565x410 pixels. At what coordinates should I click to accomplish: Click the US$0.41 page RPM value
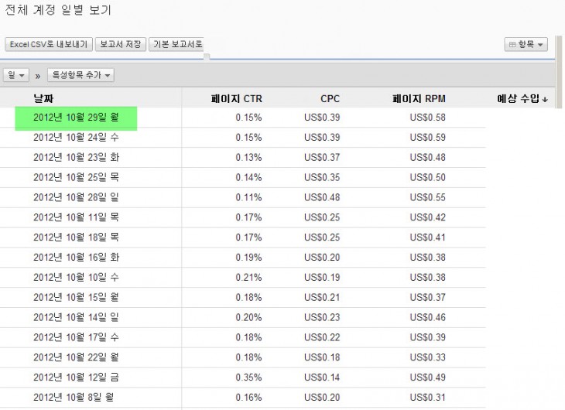(x=428, y=237)
